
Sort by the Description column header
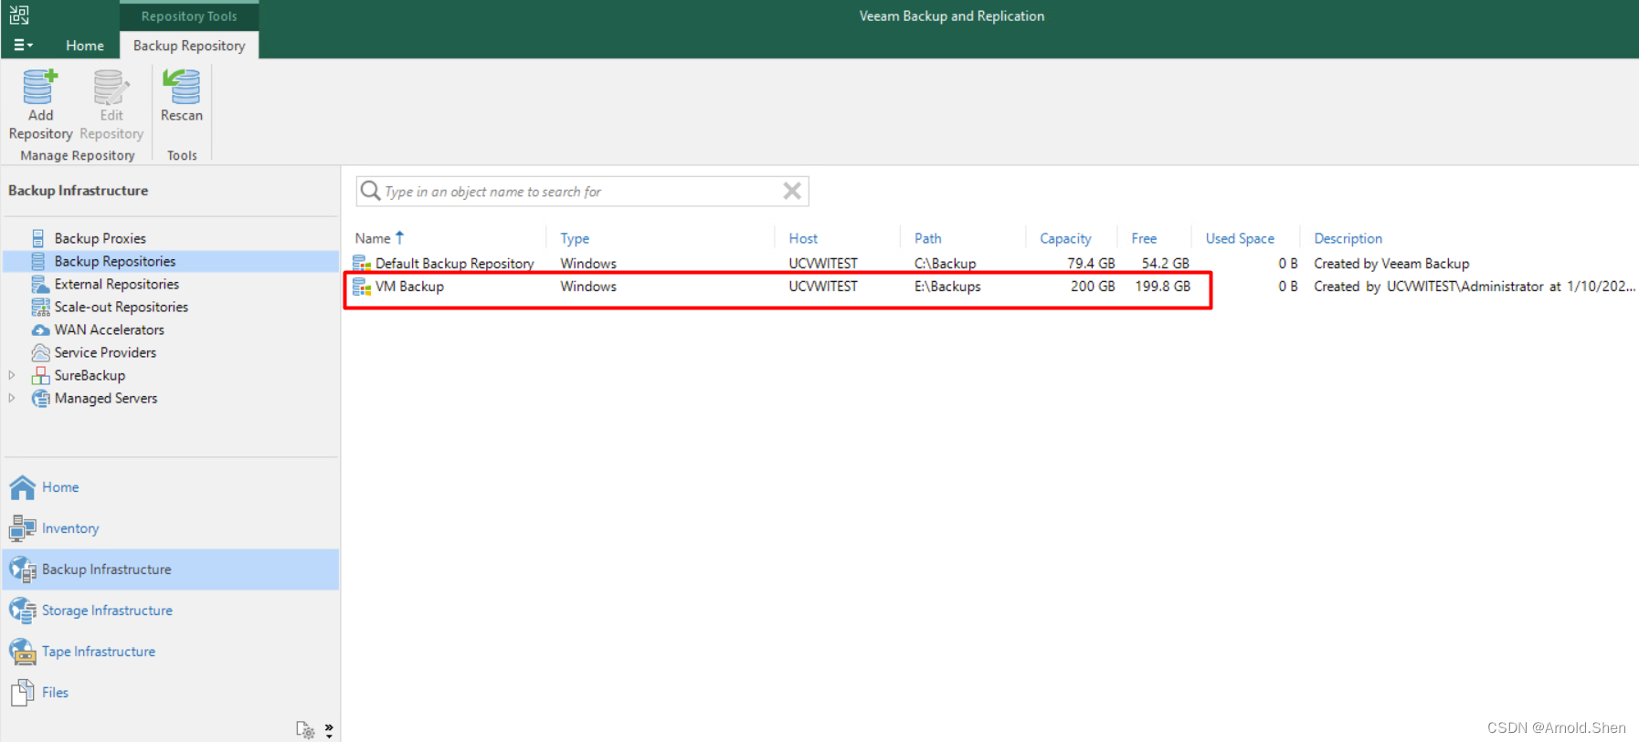point(1348,238)
